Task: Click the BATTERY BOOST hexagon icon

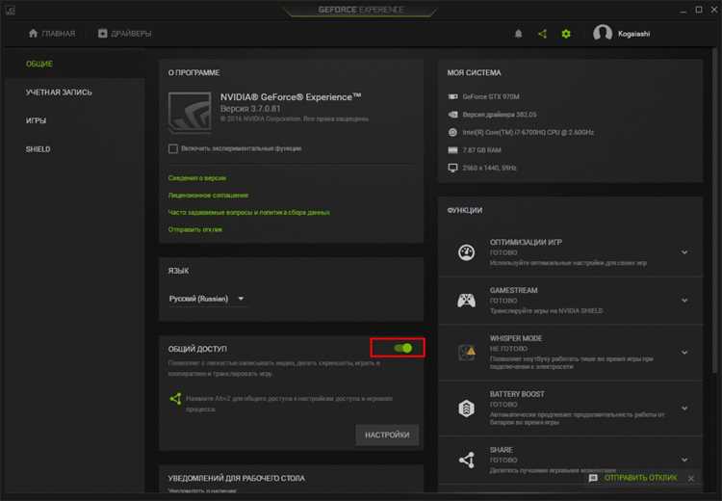Action: [466, 408]
